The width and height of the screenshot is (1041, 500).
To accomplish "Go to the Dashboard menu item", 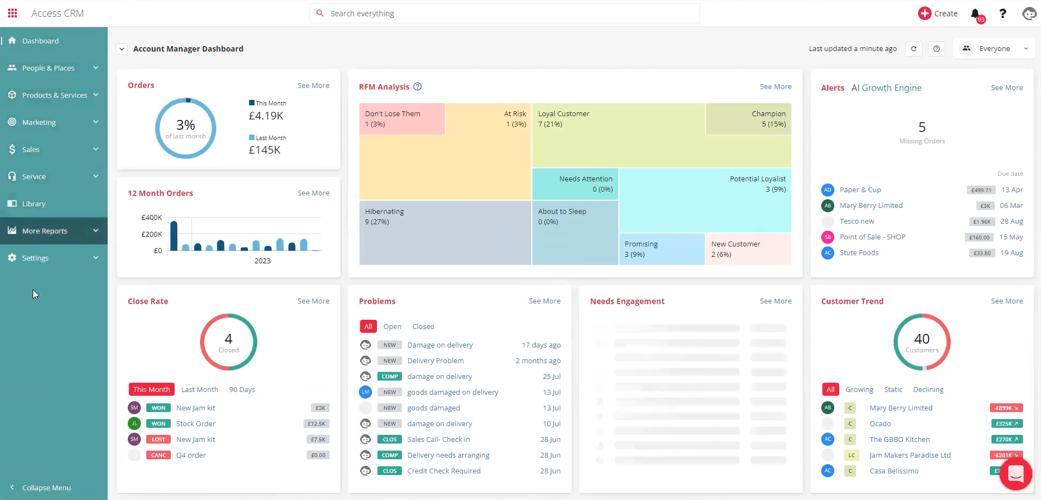I will click(40, 40).
